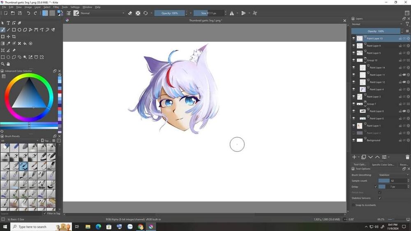Image resolution: width=411 pixels, height=231 pixels.
Task: Close the Thumbnail gartic document tab
Action: click(344, 21)
